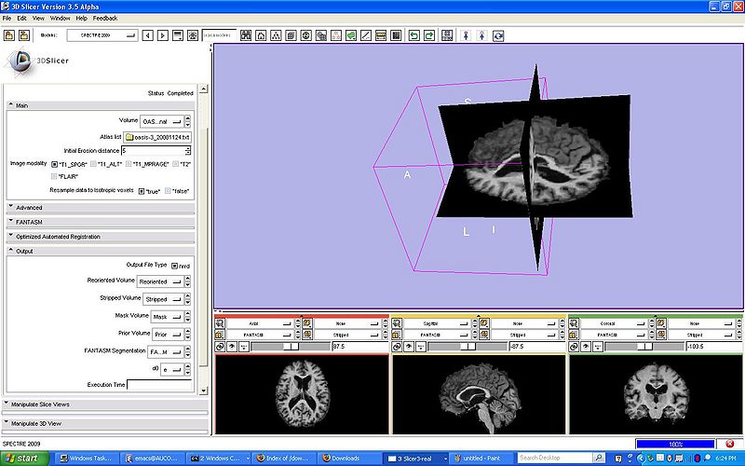Click the rotate view mouse-mode icon
The image size is (745, 466).
click(498, 35)
